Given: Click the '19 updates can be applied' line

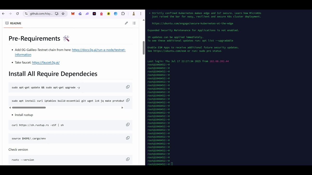Looking at the screenshot, I should coord(175,37).
